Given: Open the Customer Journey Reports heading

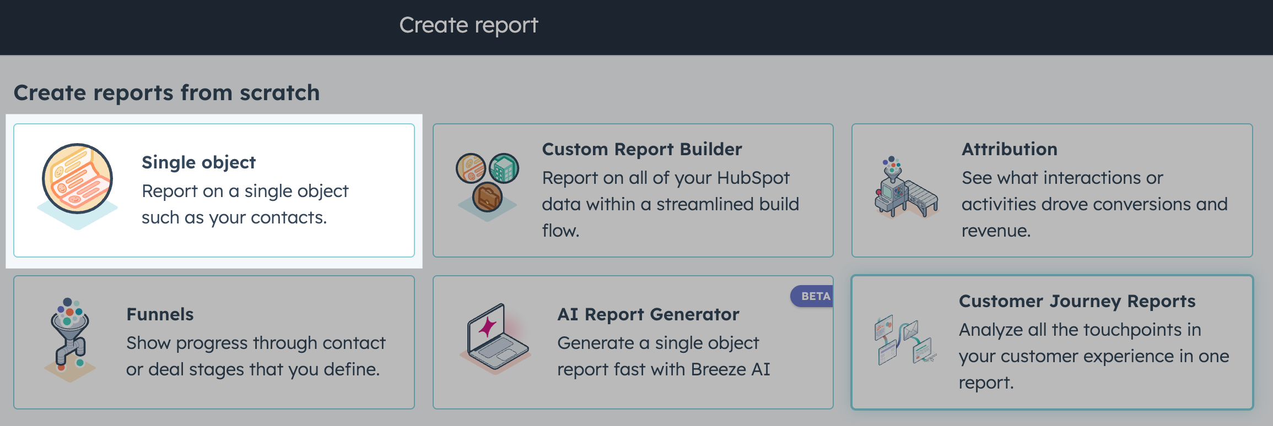Looking at the screenshot, I should pos(1077,301).
